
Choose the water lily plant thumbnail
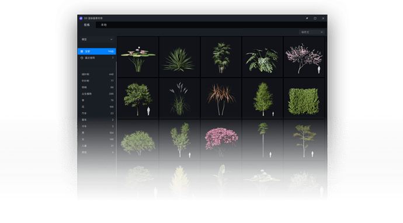click(x=138, y=57)
